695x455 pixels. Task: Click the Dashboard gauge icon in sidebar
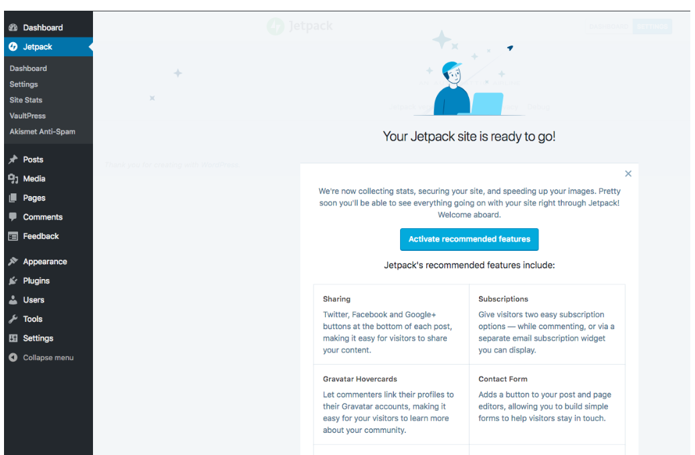tap(13, 27)
